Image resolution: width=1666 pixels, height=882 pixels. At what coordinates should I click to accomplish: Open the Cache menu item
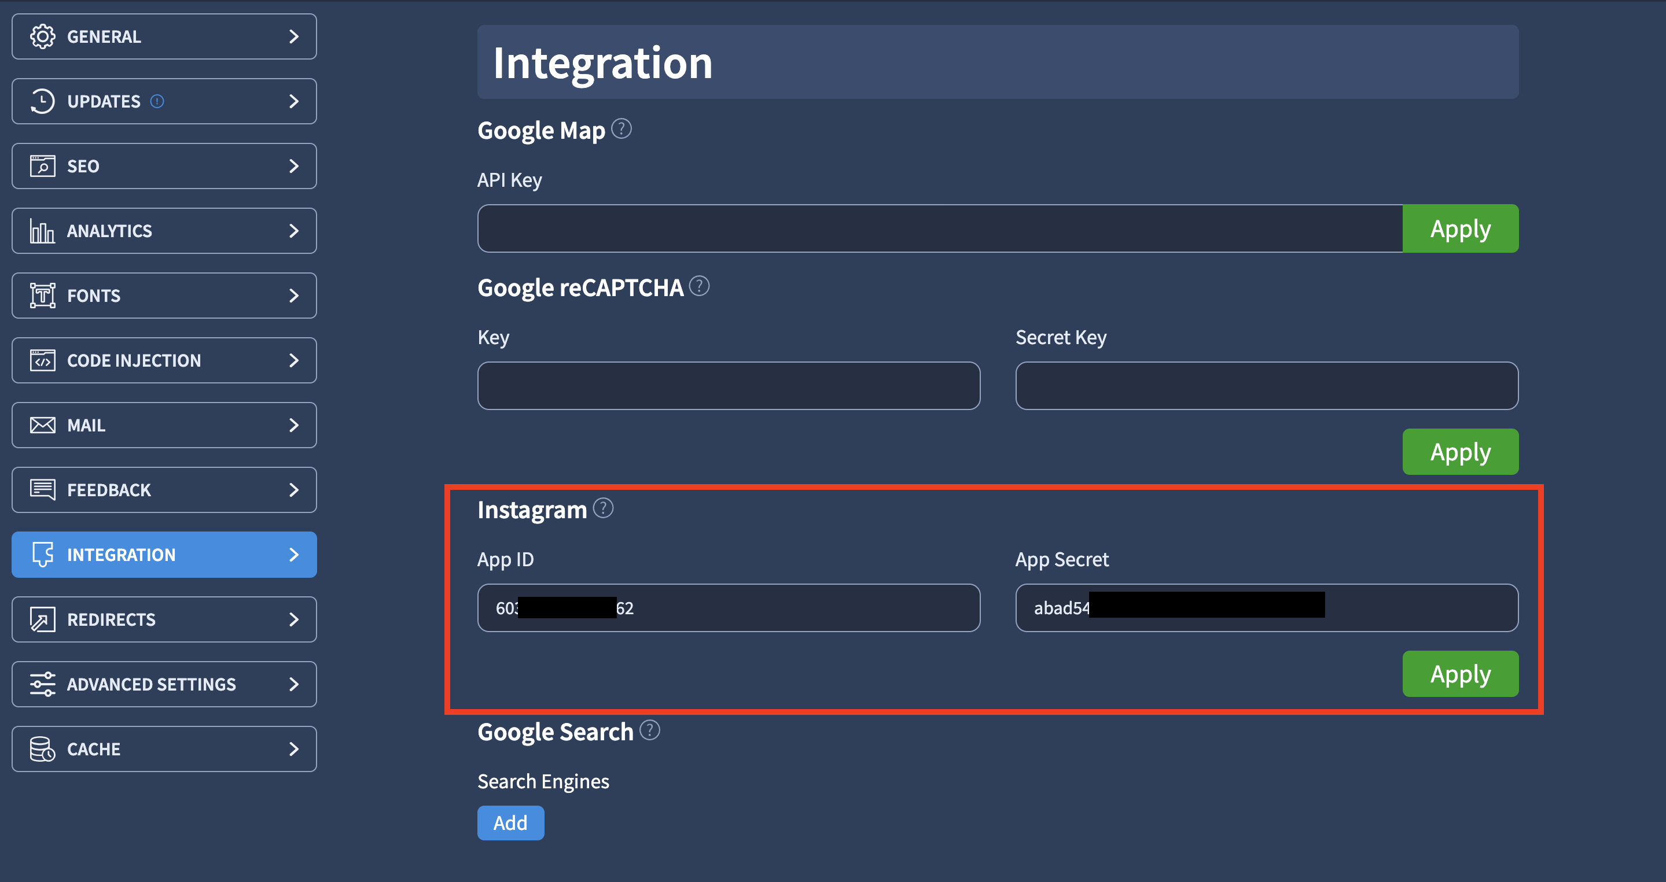pyautogui.click(x=164, y=749)
